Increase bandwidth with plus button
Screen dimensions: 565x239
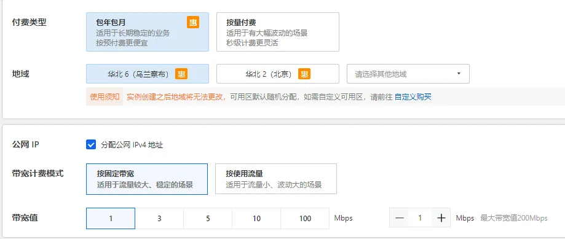(441, 217)
